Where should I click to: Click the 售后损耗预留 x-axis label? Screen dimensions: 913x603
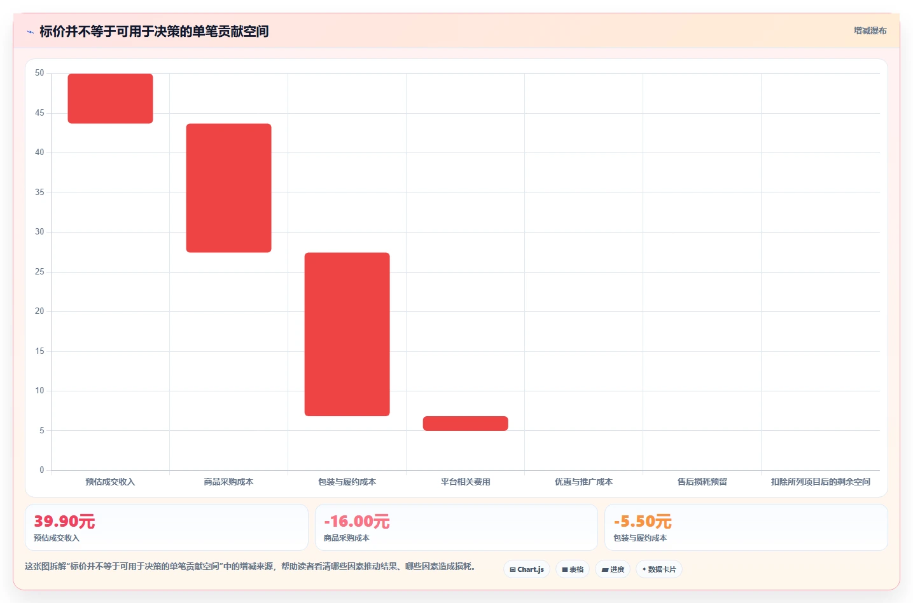pyautogui.click(x=702, y=482)
